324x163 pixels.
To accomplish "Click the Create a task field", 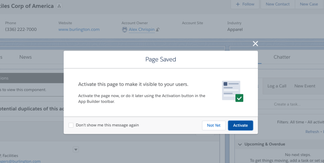I will coord(291,104).
